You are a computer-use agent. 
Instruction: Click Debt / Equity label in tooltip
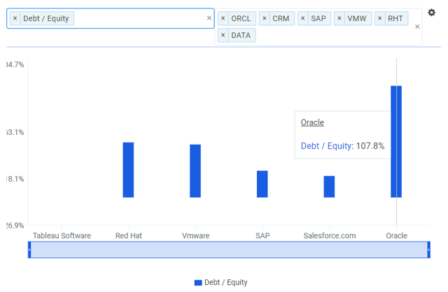pos(326,146)
